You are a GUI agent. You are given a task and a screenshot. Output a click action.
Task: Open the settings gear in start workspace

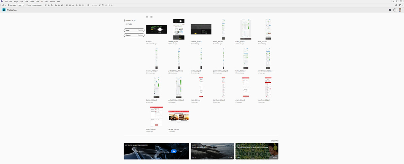click(x=390, y=10)
